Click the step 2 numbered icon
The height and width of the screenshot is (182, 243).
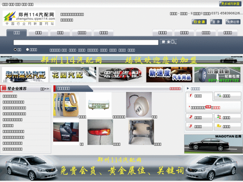pos(191,117)
